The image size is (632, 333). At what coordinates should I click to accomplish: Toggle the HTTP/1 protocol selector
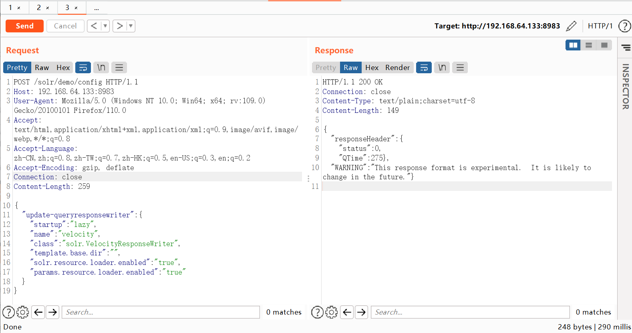[x=600, y=26]
